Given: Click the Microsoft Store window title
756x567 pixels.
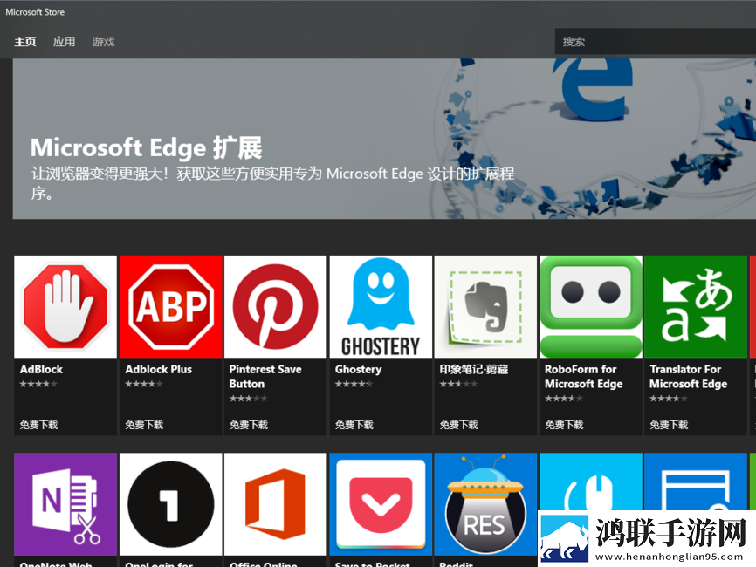Looking at the screenshot, I should click(35, 12).
